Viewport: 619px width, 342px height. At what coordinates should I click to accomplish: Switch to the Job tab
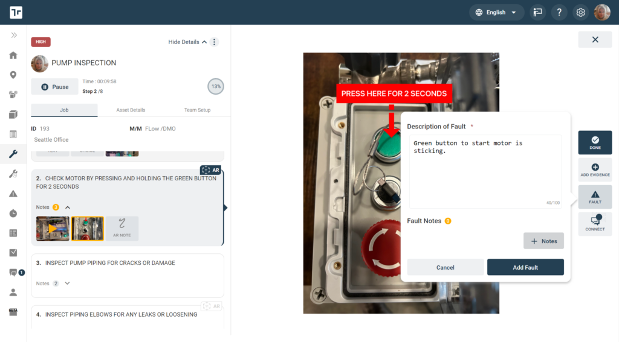click(64, 110)
